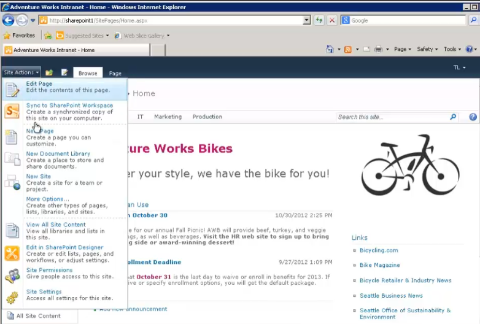
Task: Click the SharePoint Designer orange icon
Action: (12, 253)
